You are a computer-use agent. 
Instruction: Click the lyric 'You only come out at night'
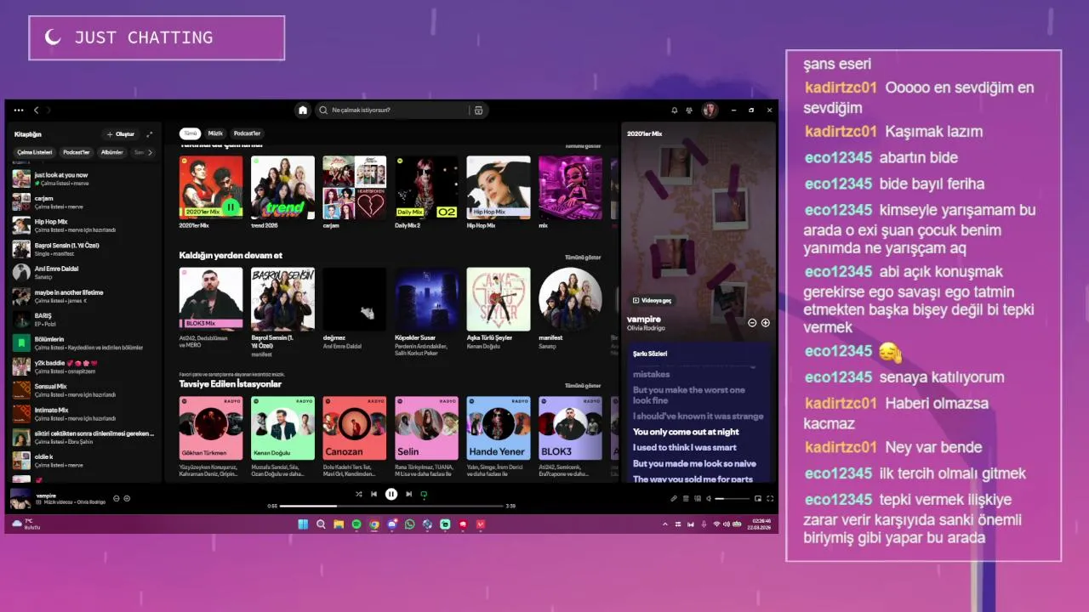[686, 432]
